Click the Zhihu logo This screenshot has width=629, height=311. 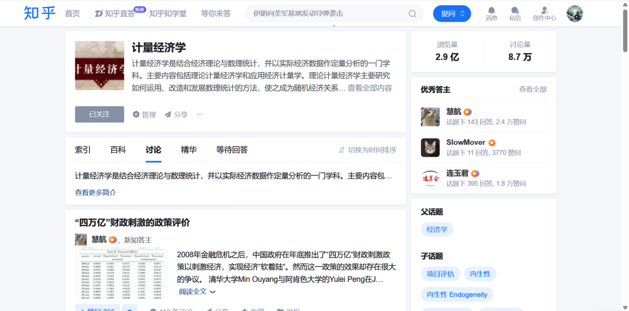tap(40, 13)
